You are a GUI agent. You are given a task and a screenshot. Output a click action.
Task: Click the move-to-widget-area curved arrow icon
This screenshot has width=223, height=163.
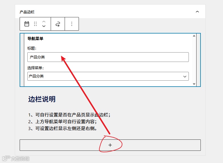coord(58,24)
